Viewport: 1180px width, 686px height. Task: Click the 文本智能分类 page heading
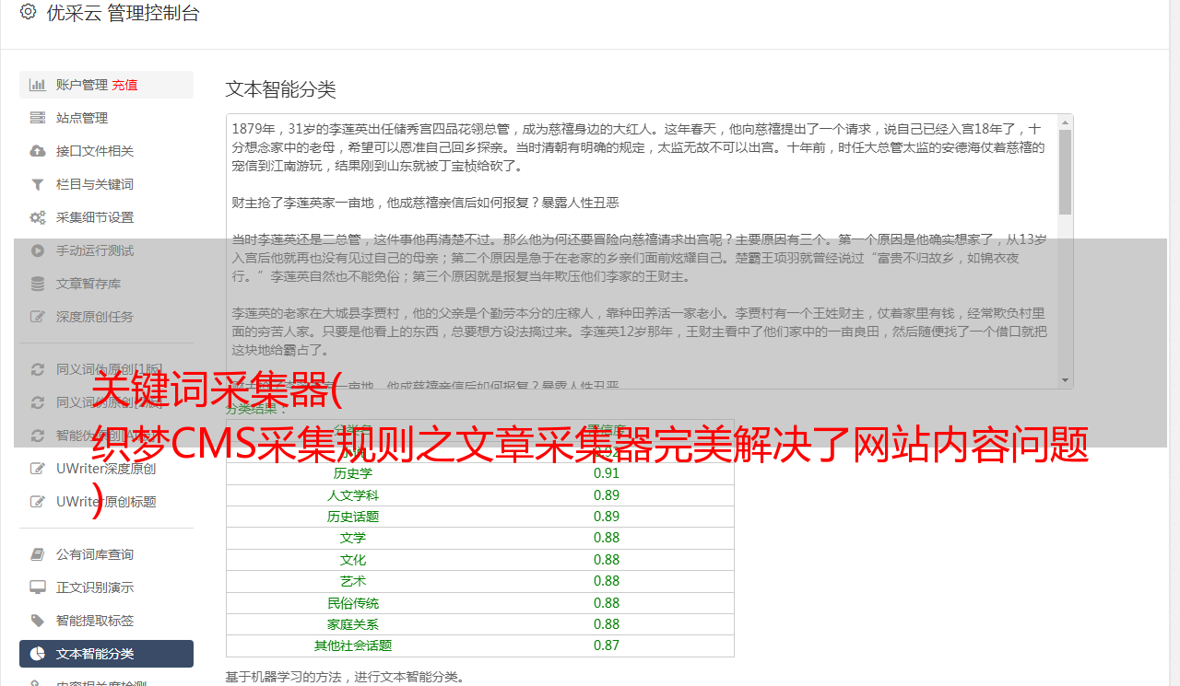click(281, 89)
